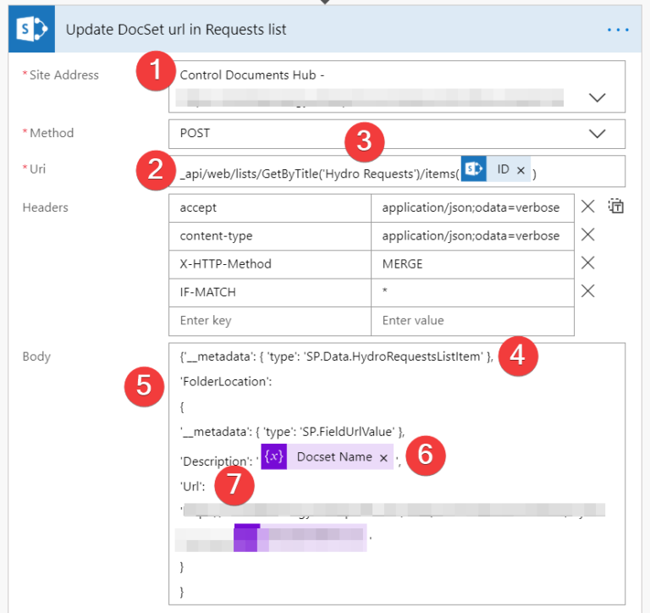Click the X-HTTP-Method key cell
The height and width of the screenshot is (613, 650).
click(270, 264)
